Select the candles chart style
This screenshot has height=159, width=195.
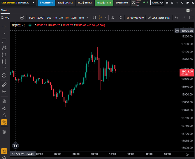click(100, 18)
